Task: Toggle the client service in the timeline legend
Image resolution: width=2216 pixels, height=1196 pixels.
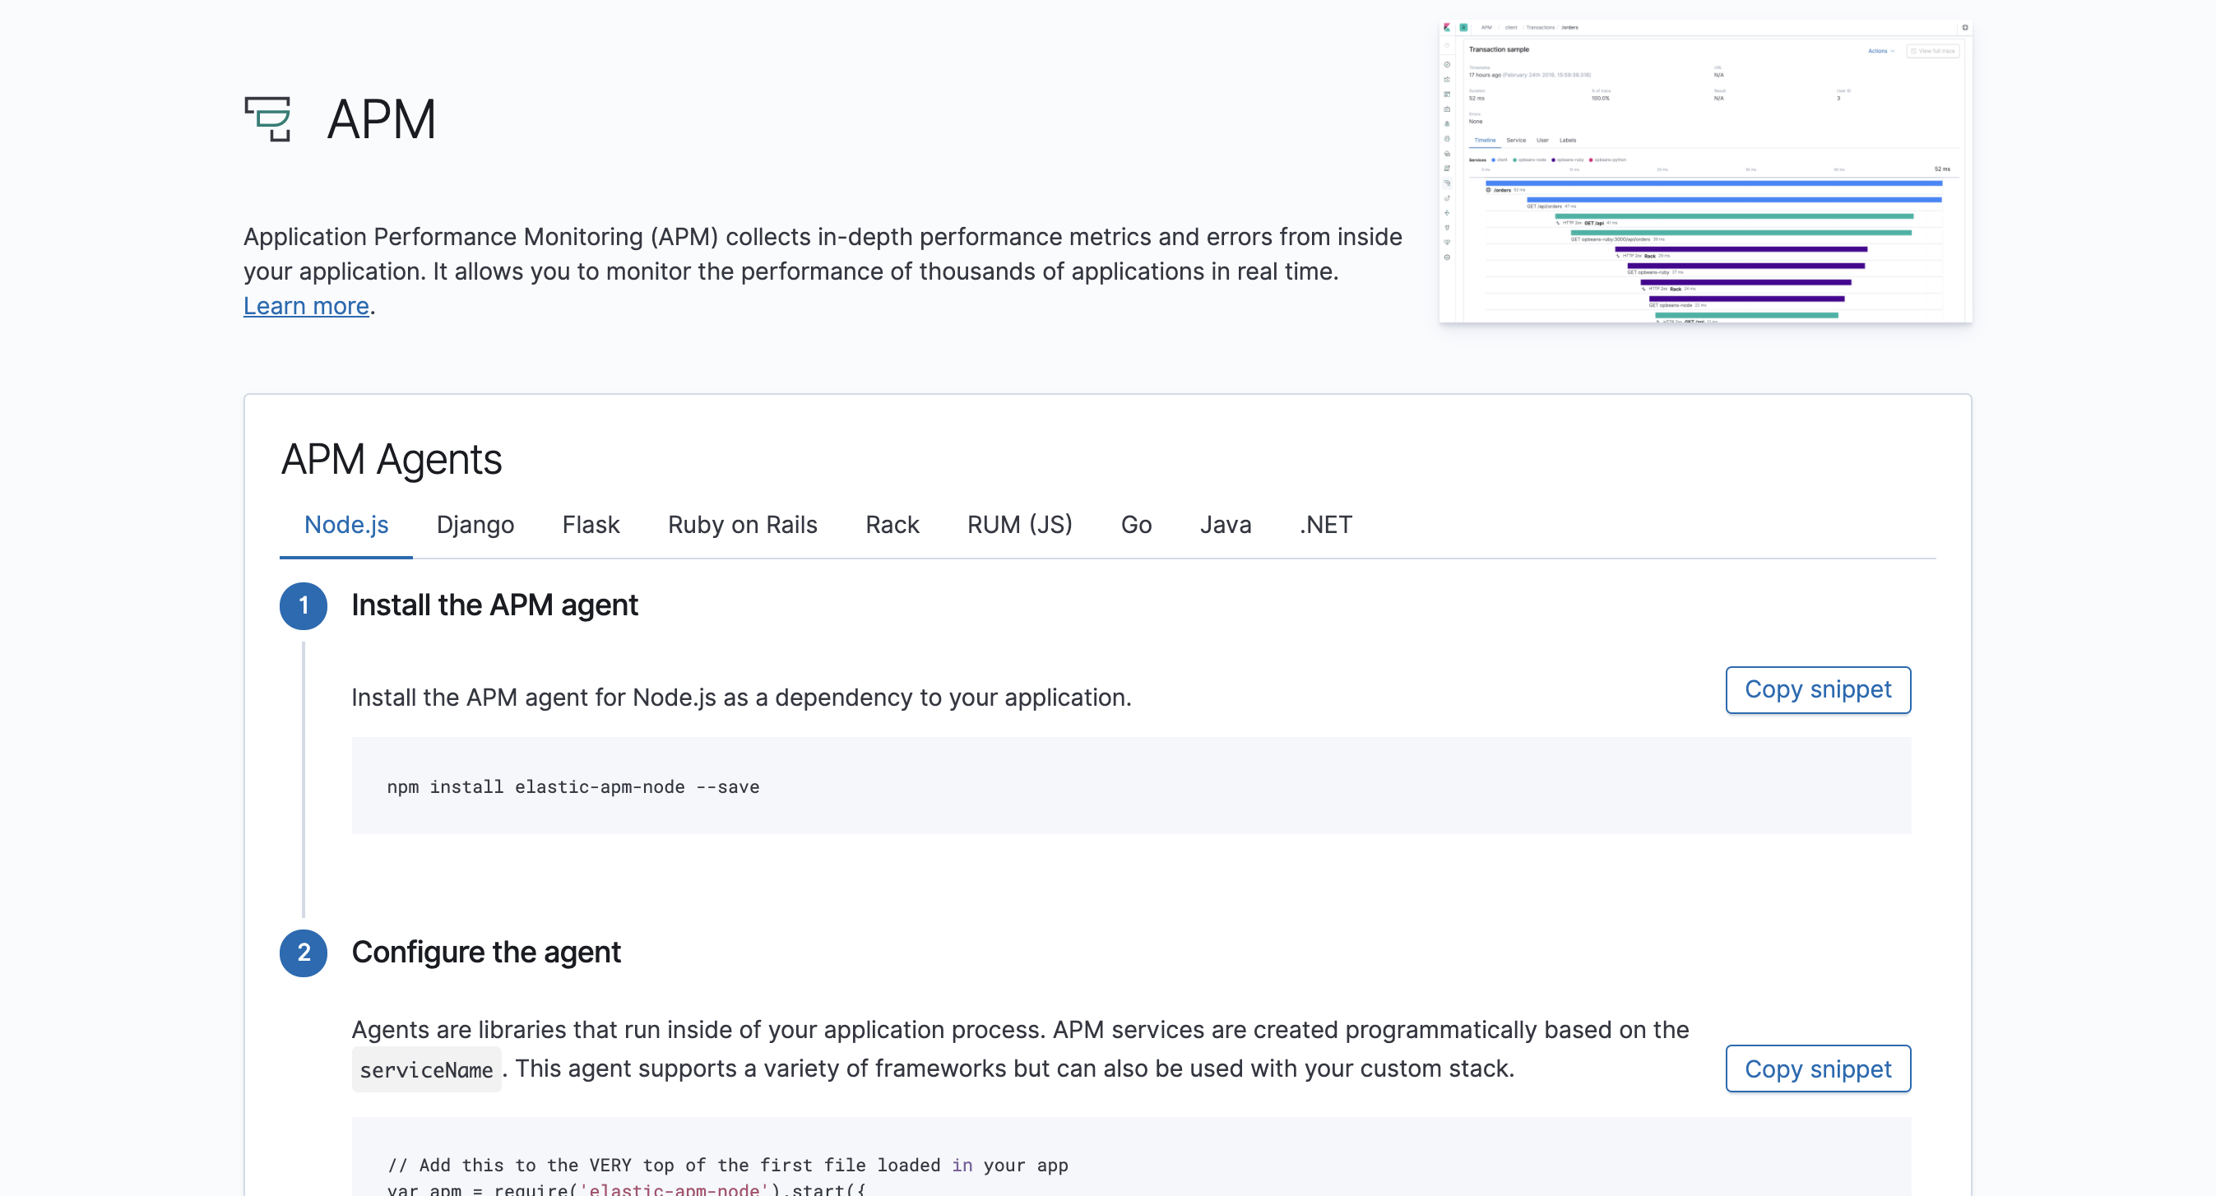Action: coord(1499,160)
